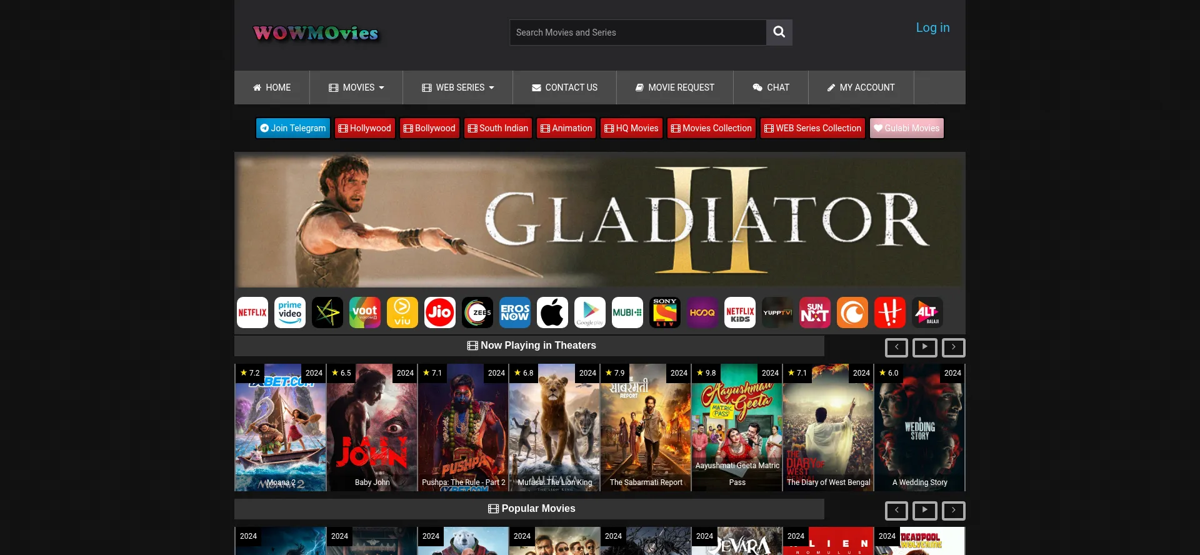Viewport: 1200px width, 555px height.
Task: Open the Devara poster in Popular Movies
Action: [737, 541]
